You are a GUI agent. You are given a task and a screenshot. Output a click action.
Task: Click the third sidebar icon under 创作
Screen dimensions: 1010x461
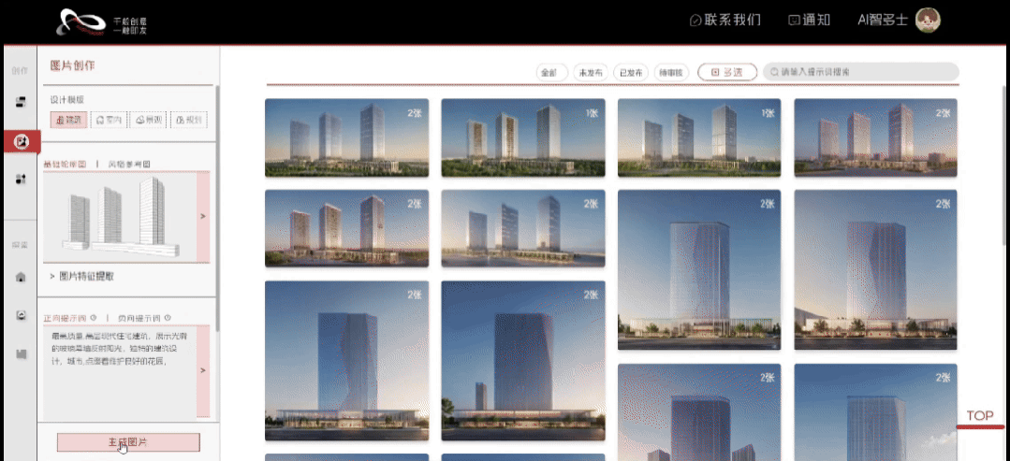pos(20,180)
